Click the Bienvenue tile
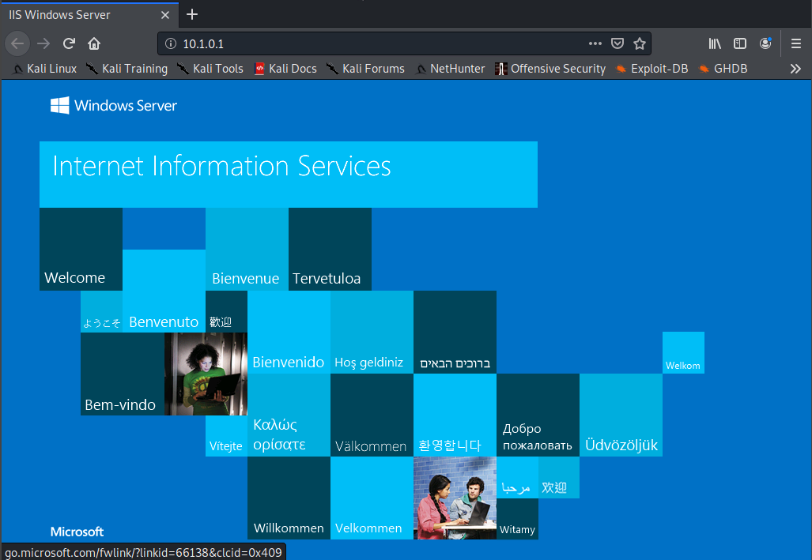This screenshot has width=812, height=560. click(247, 249)
